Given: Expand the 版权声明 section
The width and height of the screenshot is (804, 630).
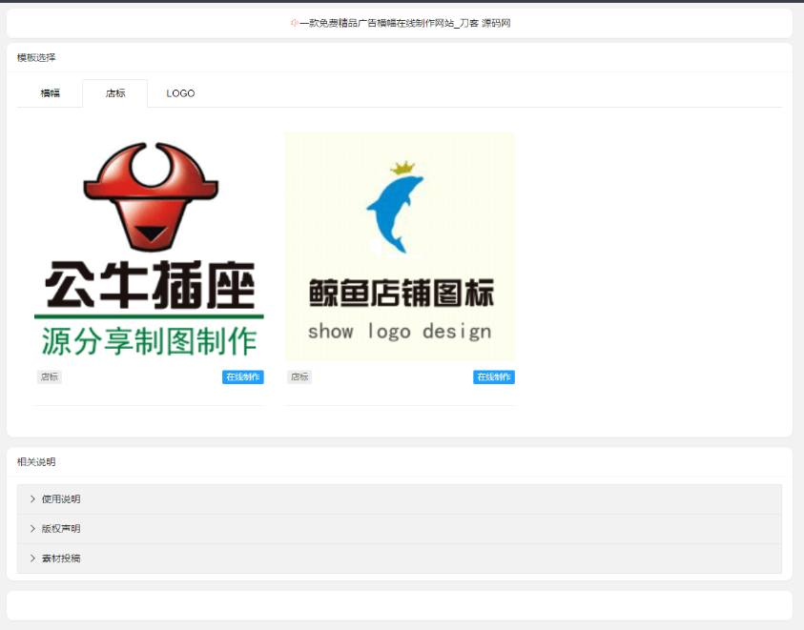Looking at the screenshot, I should point(400,529).
